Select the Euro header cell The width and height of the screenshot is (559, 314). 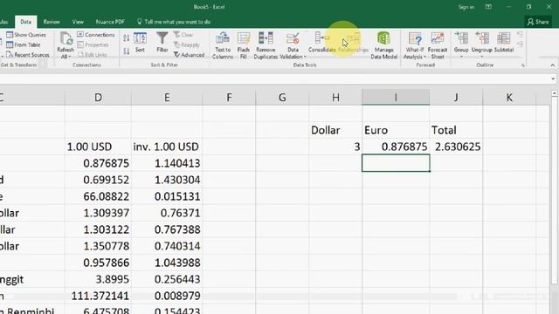pyautogui.click(x=396, y=130)
